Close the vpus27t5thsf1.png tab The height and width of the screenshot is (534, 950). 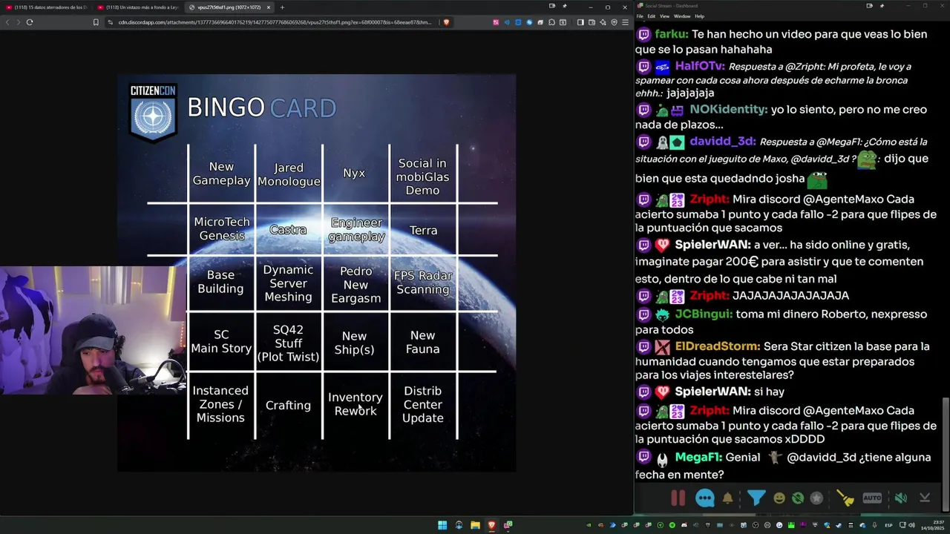click(269, 7)
